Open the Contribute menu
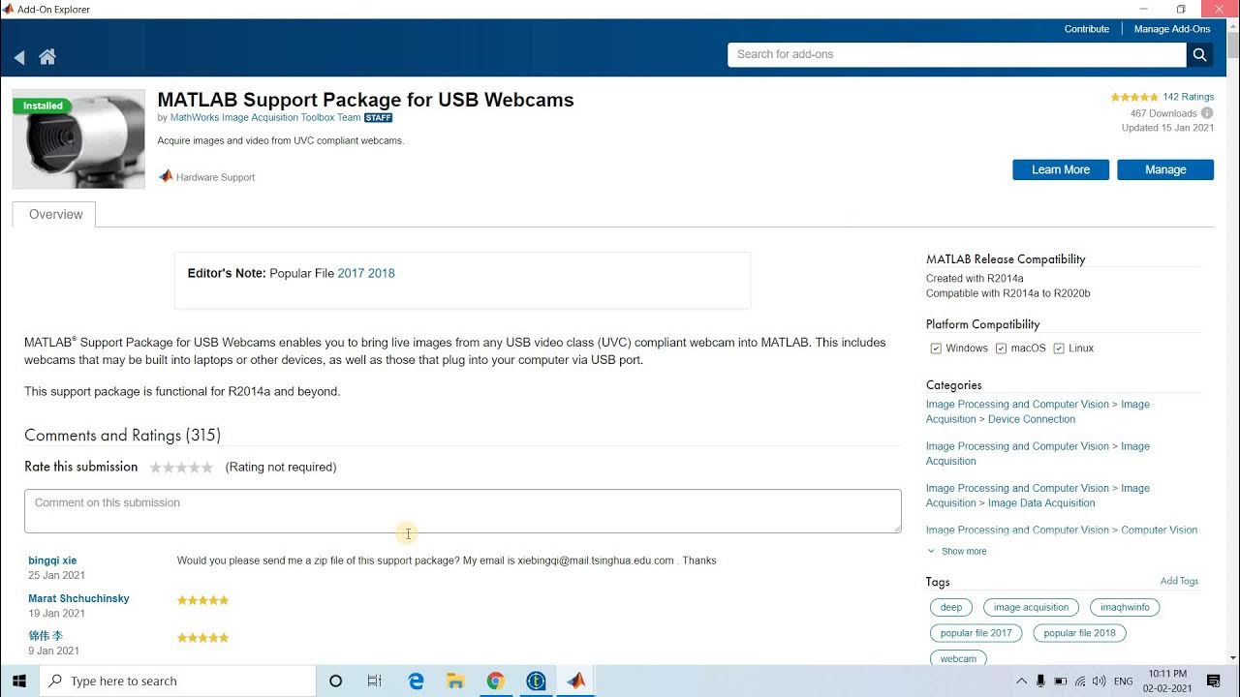1240x697 pixels. point(1087,29)
